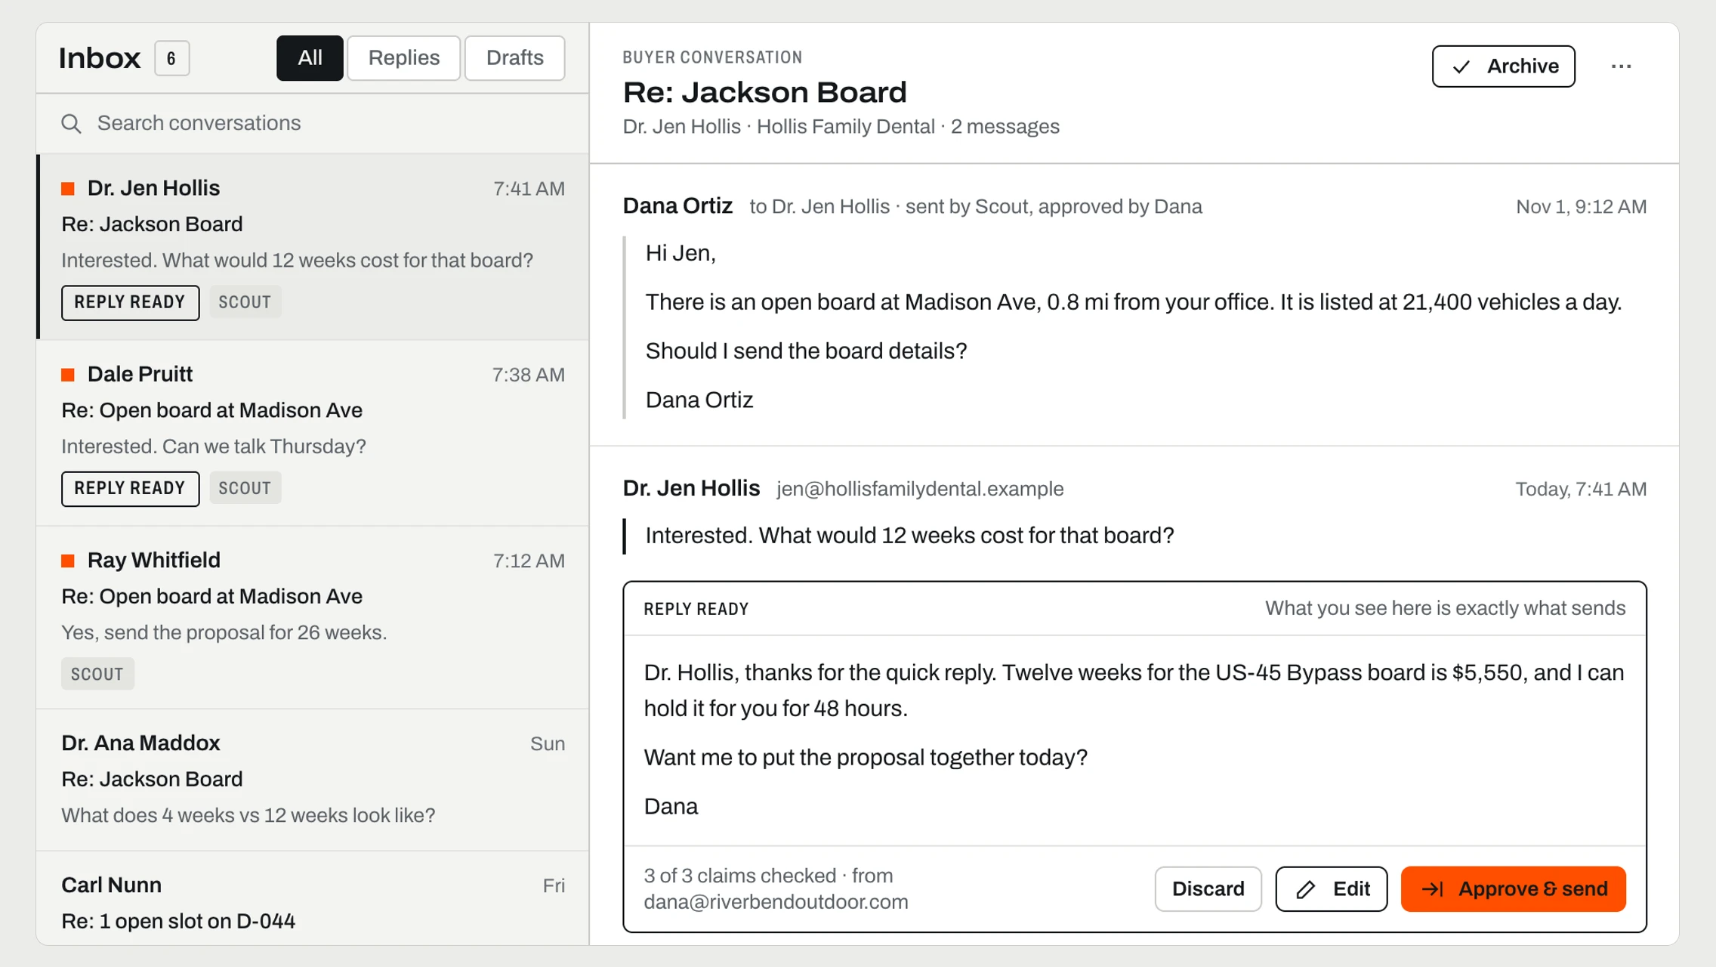Click the '3 of 3 claims checked' note
The height and width of the screenshot is (967, 1716).
coord(739,876)
